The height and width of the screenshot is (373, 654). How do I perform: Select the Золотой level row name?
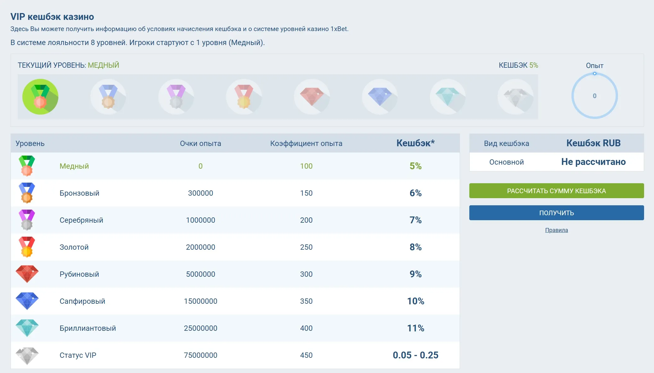click(x=74, y=247)
